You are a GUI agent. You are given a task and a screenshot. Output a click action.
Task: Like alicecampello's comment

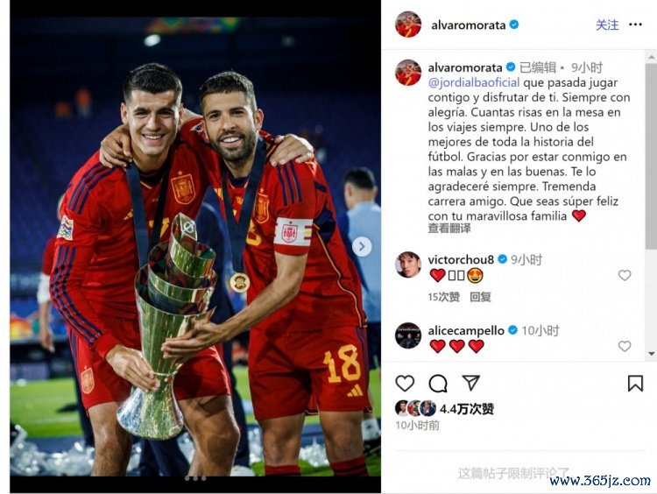point(625,346)
